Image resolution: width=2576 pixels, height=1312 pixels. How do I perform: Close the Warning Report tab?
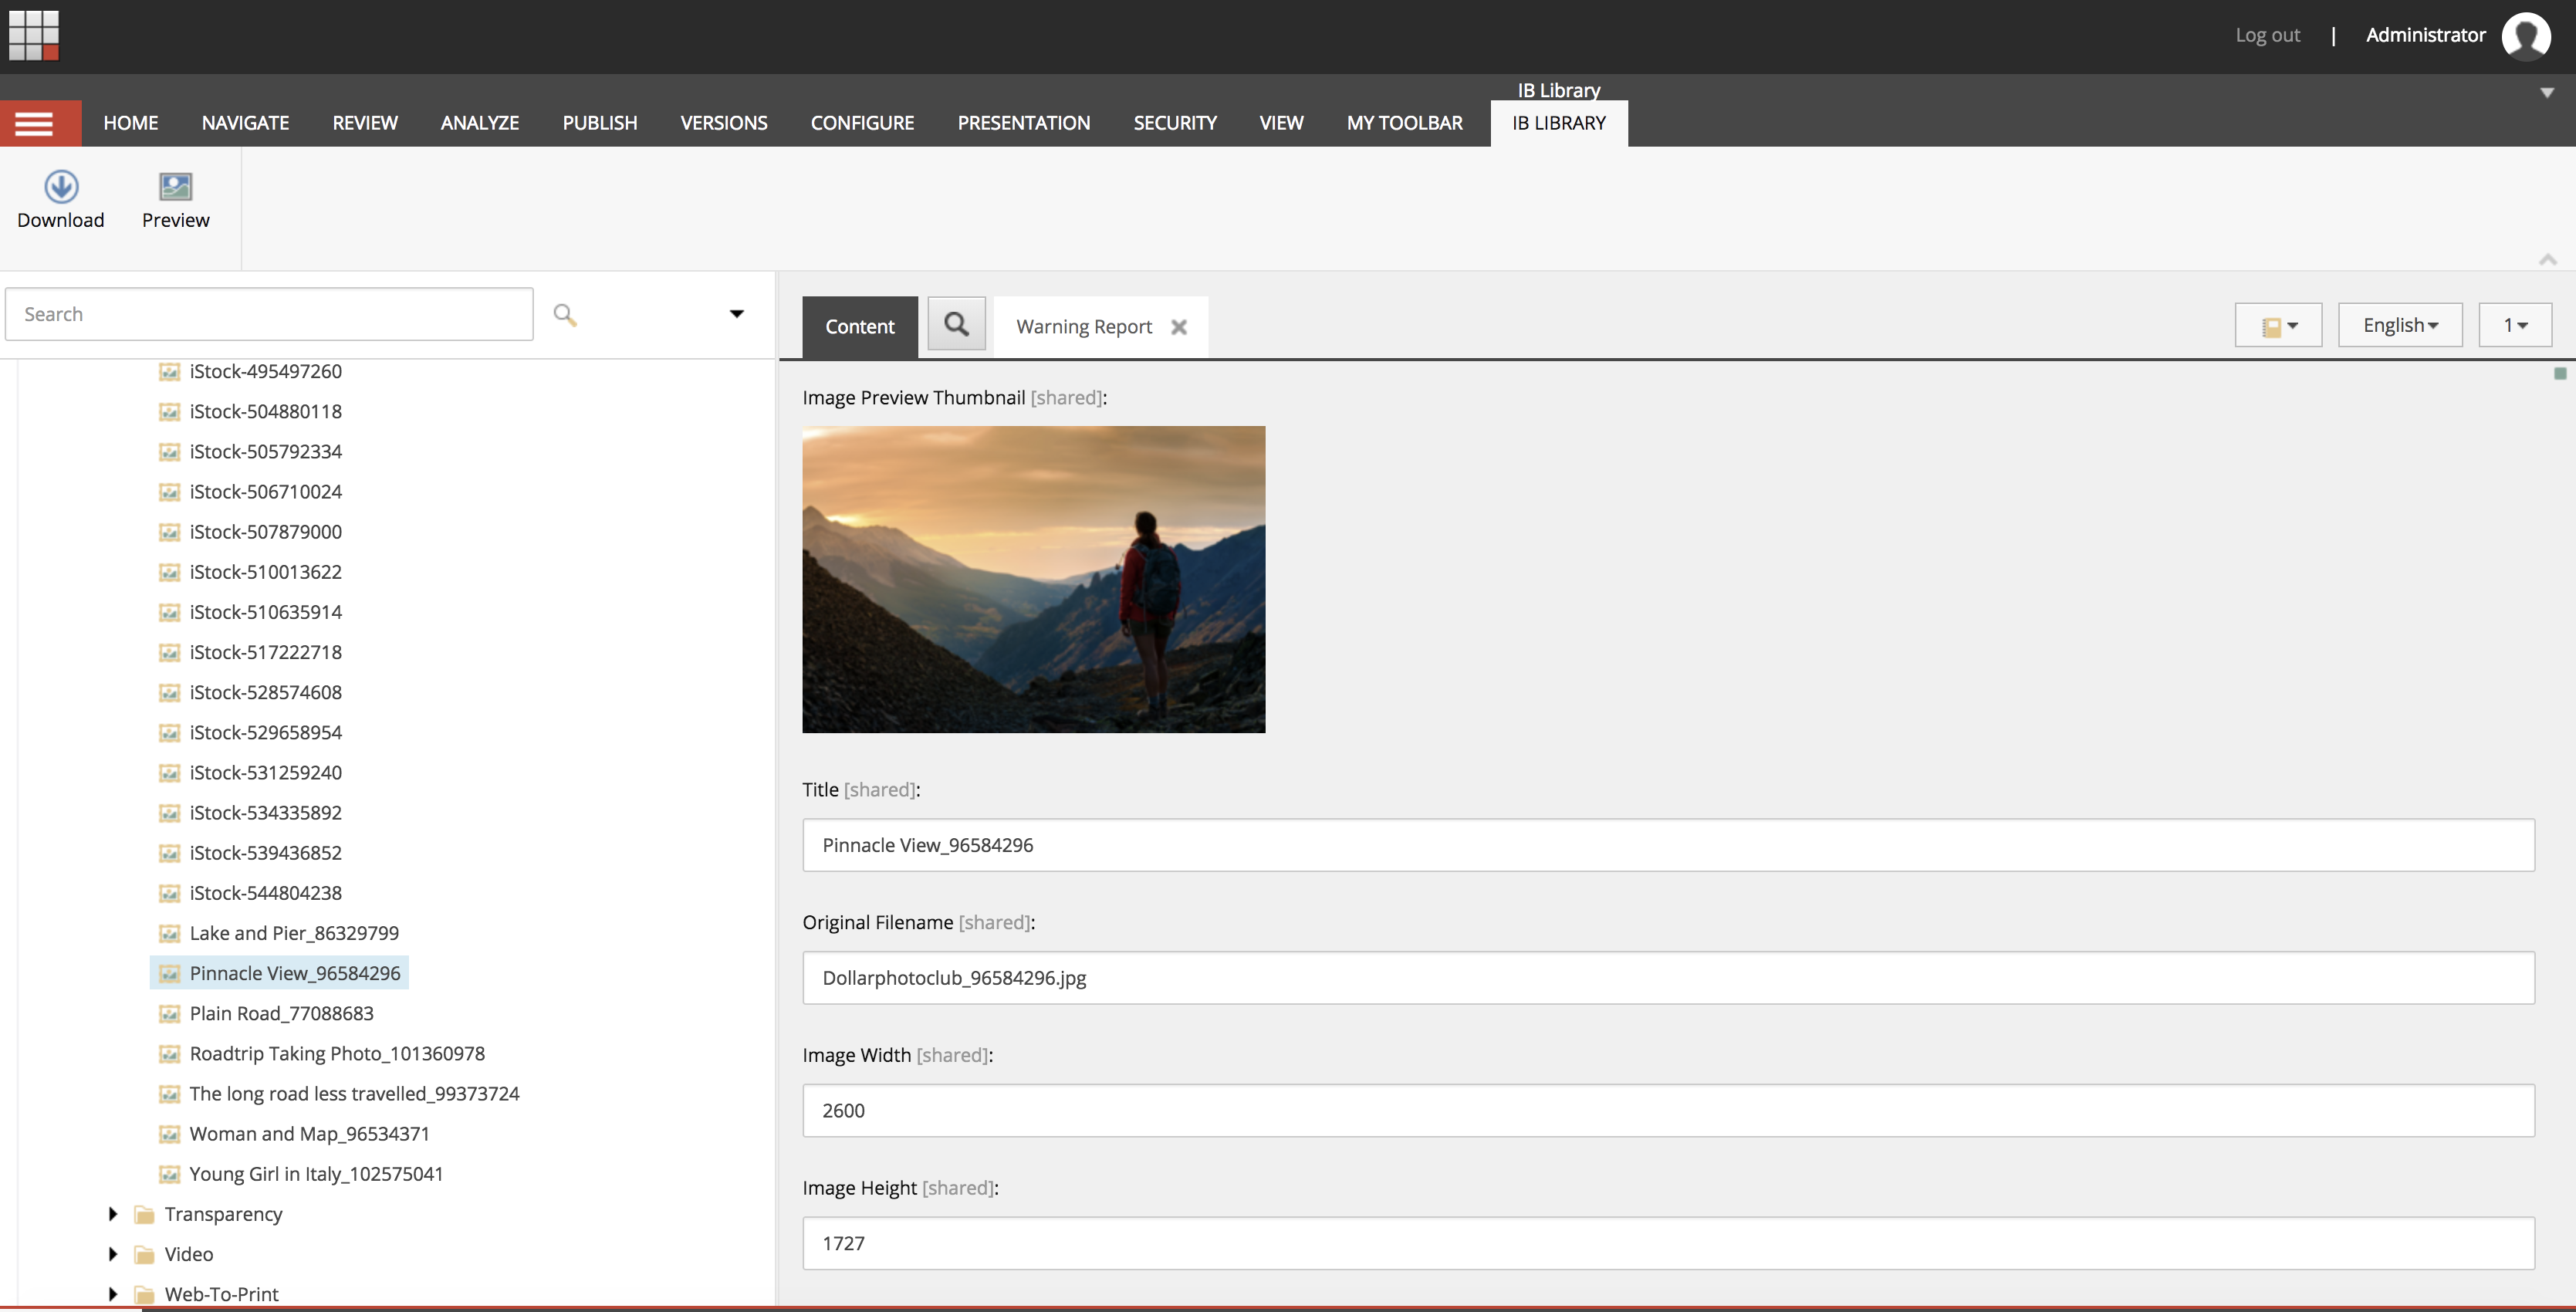[x=1179, y=327]
